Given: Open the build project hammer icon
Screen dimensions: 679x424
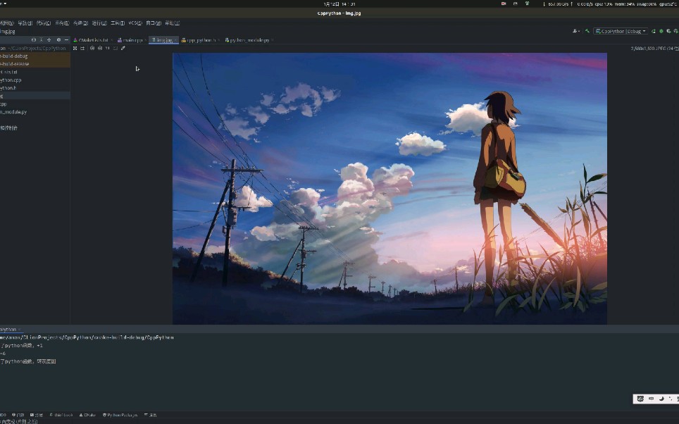Looking at the screenshot, I should 587,31.
